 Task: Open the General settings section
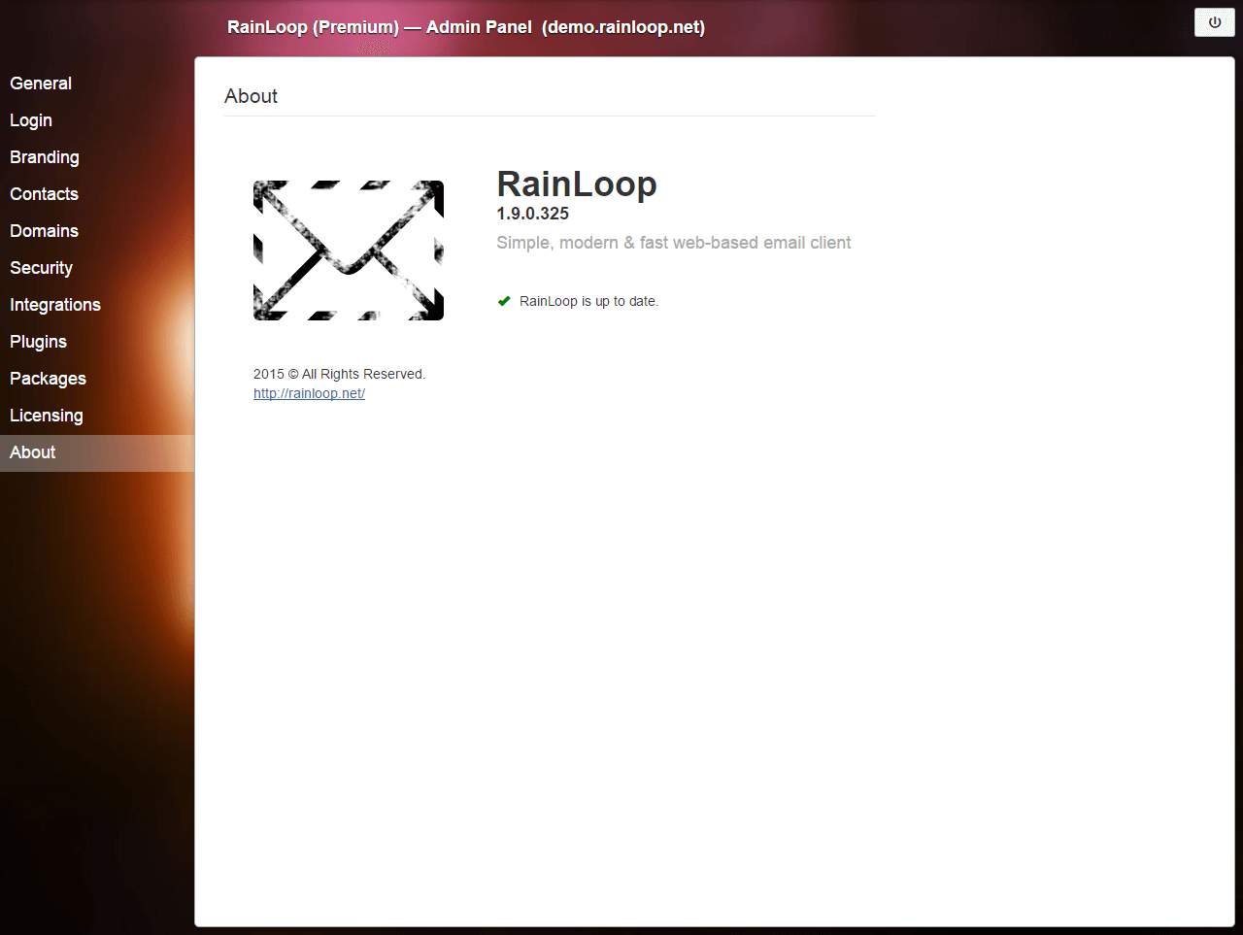click(41, 83)
